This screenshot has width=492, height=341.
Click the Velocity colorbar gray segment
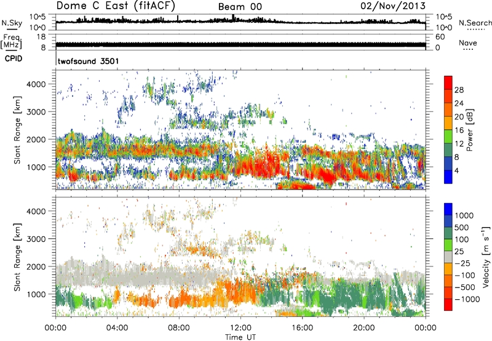click(448, 257)
